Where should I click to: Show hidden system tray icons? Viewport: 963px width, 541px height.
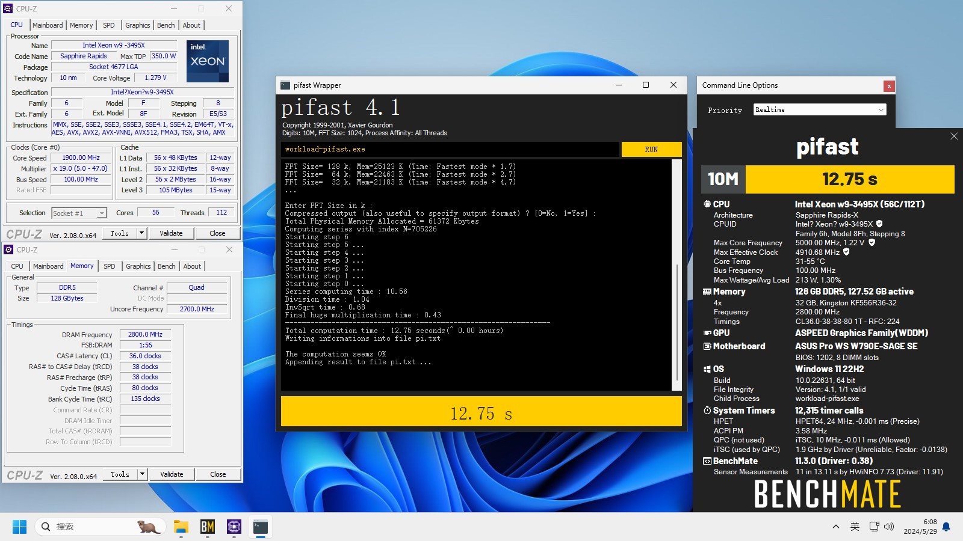coord(836,527)
